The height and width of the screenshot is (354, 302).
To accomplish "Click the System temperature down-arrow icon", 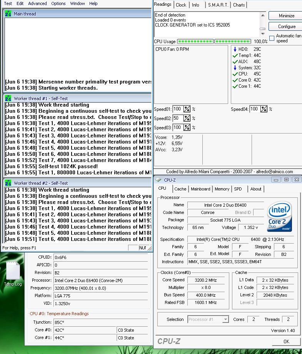I will [235, 68].
